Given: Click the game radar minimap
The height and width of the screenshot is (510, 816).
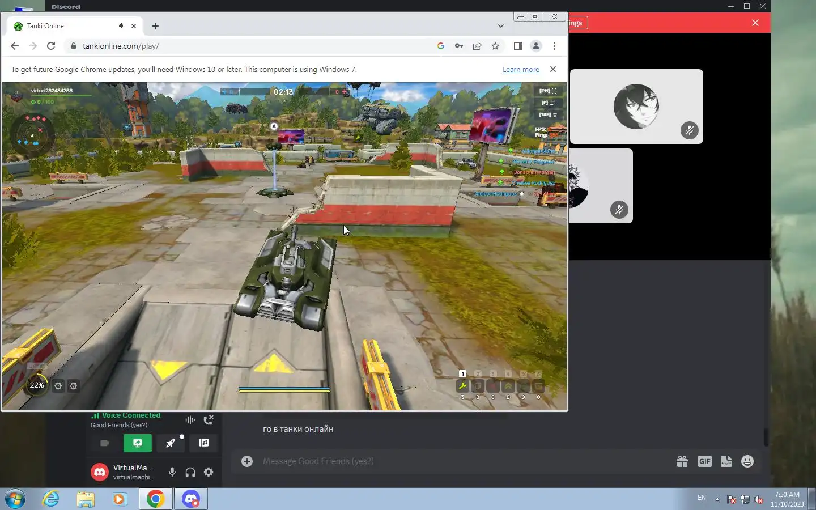Looking at the screenshot, I should (x=32, y=134).
